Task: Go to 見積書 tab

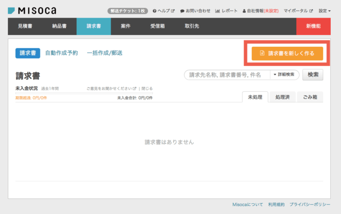Action: (25, 26)
